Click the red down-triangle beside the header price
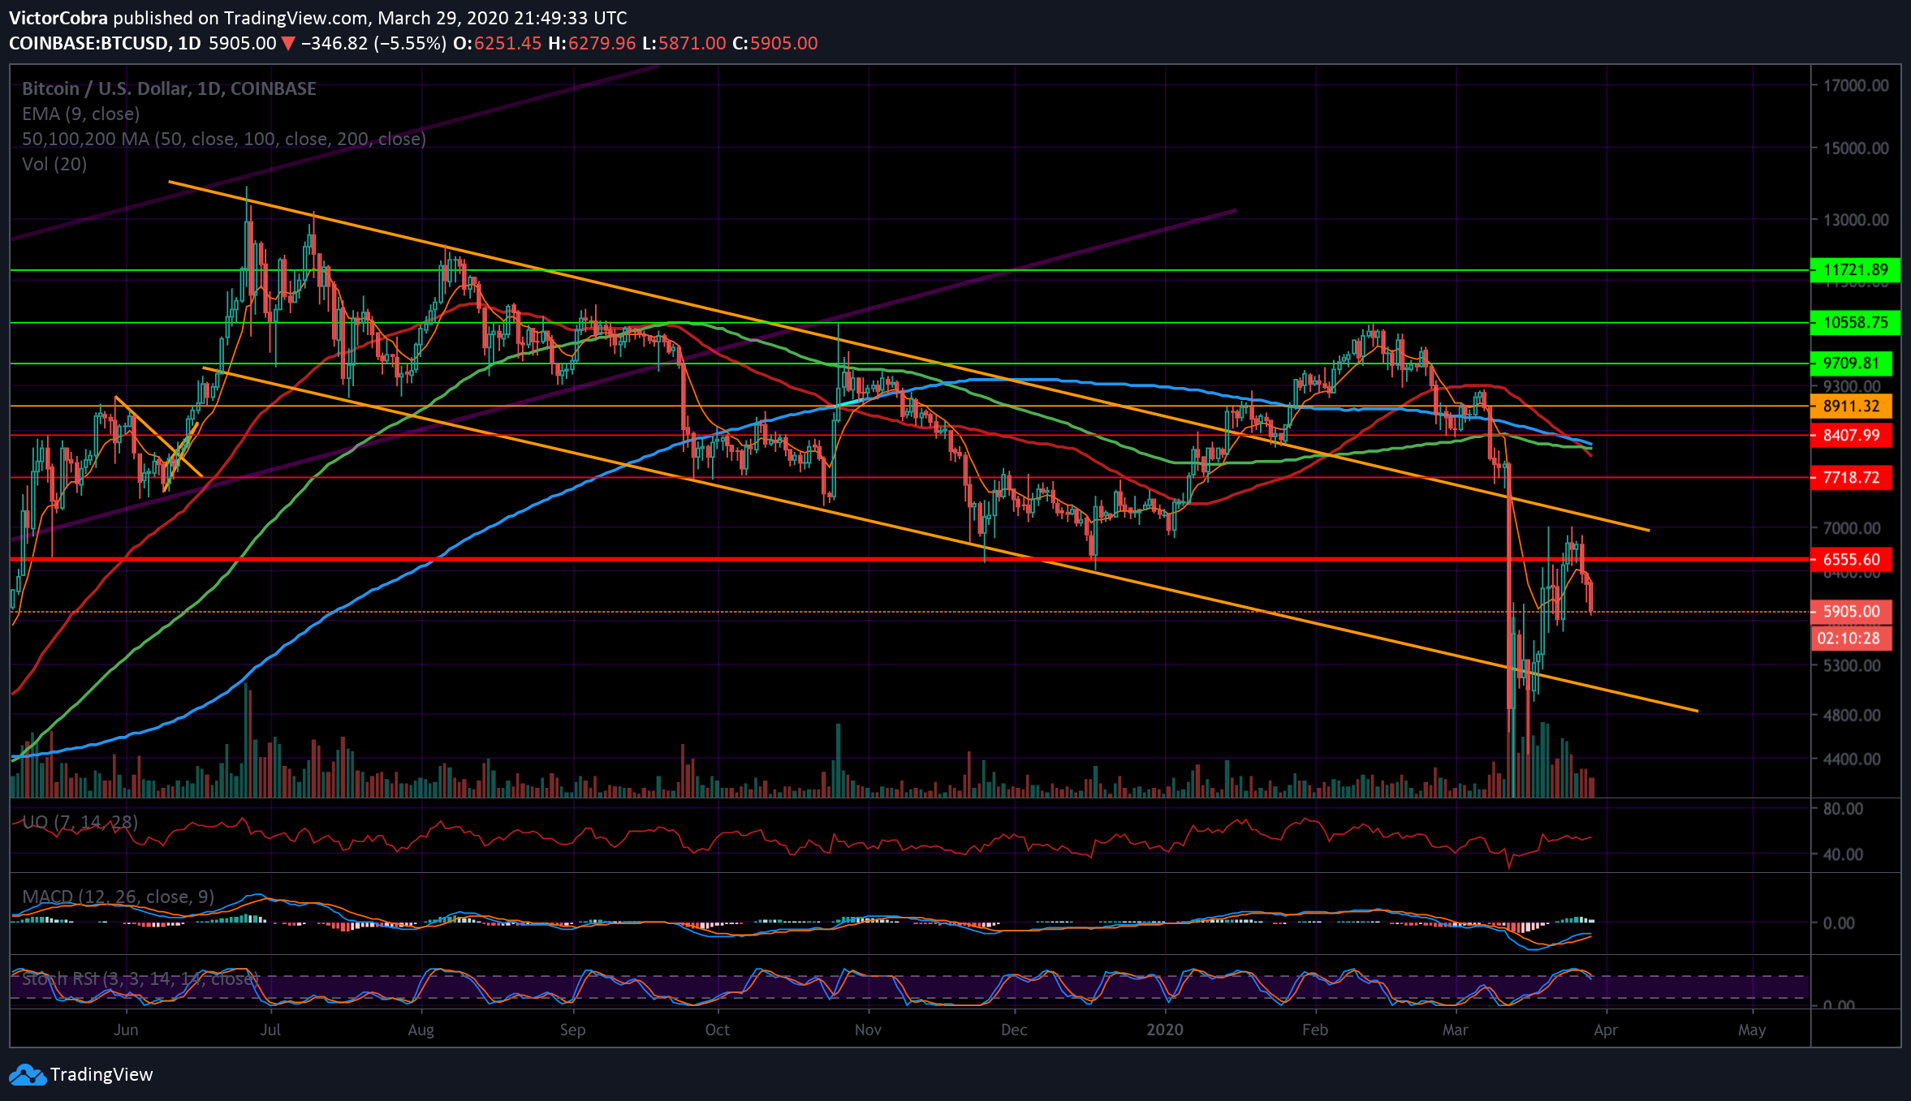Viewport: 1911px width, 1101px height. 288,44
